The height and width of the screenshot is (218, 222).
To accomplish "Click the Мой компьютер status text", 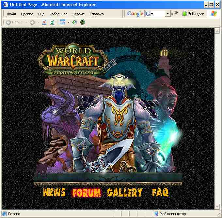I will [x=173, y=214].
